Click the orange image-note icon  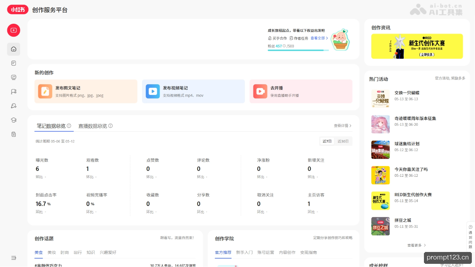45,91
